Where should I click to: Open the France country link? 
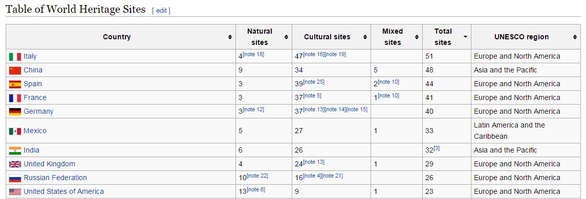coord(35,97)
